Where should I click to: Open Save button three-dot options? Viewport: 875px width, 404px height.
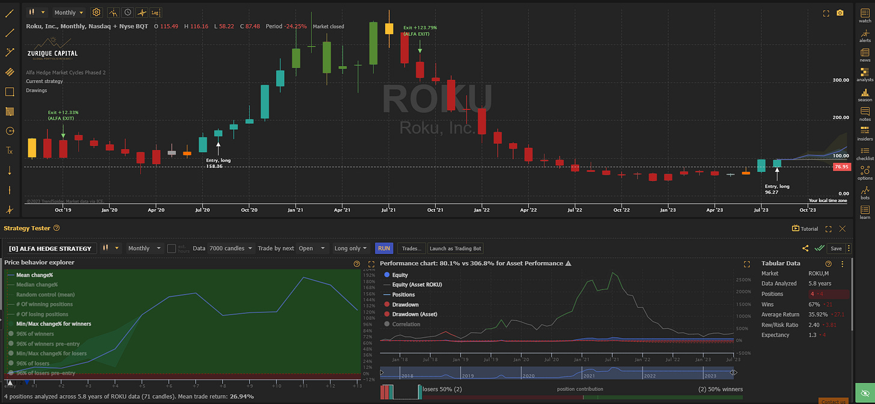pyautogui.click(x=849, y=248)
